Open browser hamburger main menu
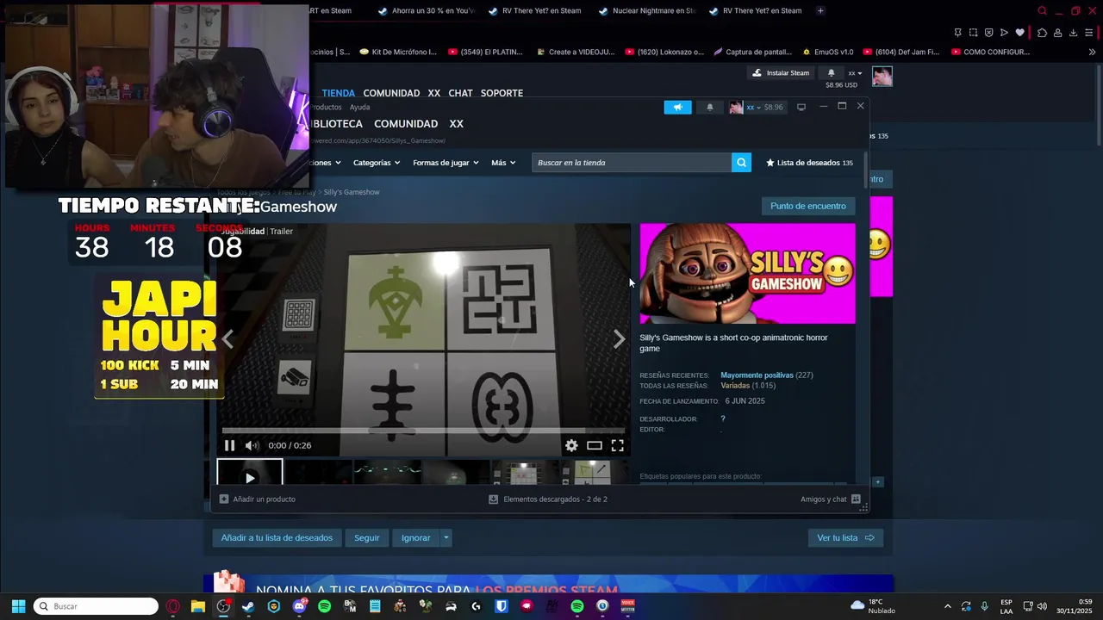Viewport: 1103px width, 620px height. 1090,33
